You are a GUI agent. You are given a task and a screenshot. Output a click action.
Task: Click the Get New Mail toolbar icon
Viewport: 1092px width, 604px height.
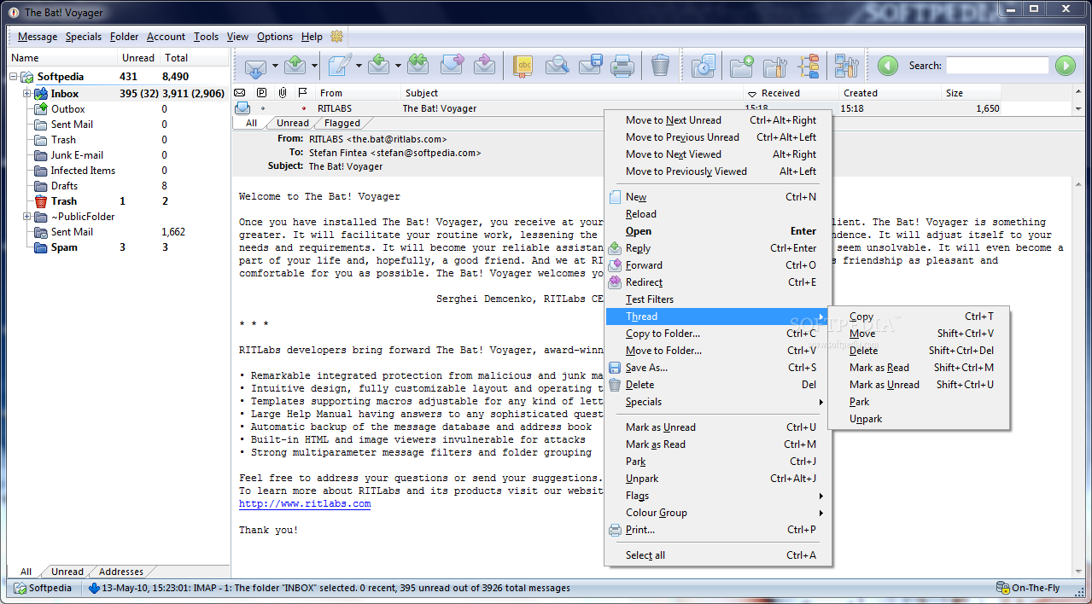click(255, 66)
